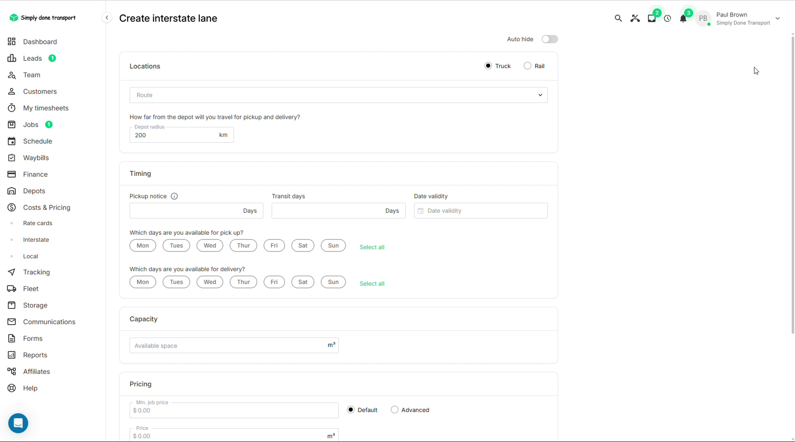This screenshot has width=795, height=442.
Task: Open the Date validity picker
Action: 481,211
